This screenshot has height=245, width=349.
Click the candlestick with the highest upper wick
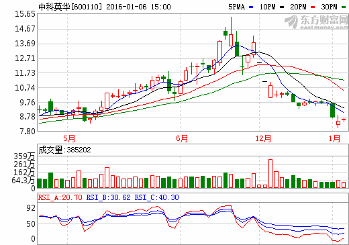tap(231, 33)
